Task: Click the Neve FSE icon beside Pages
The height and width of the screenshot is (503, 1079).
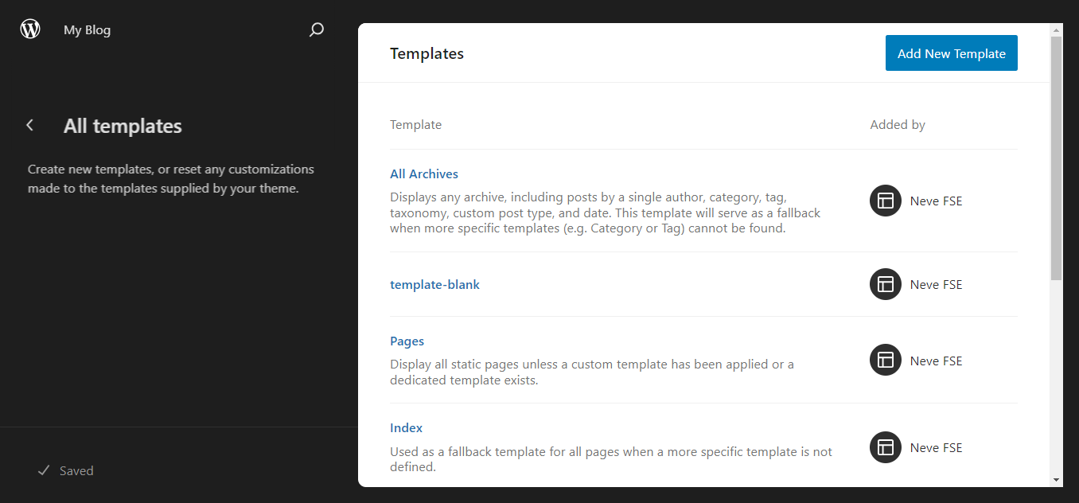Action: click(885, 360)
